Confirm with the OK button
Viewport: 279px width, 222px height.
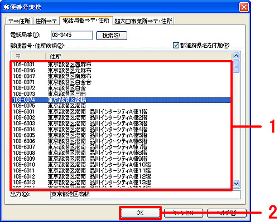[140, 213]
